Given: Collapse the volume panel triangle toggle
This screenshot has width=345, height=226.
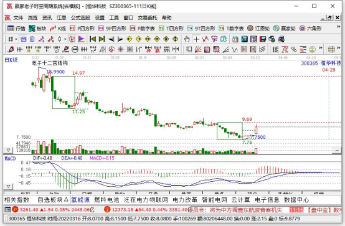Looking at the screenshot, I should pos(8,150).
